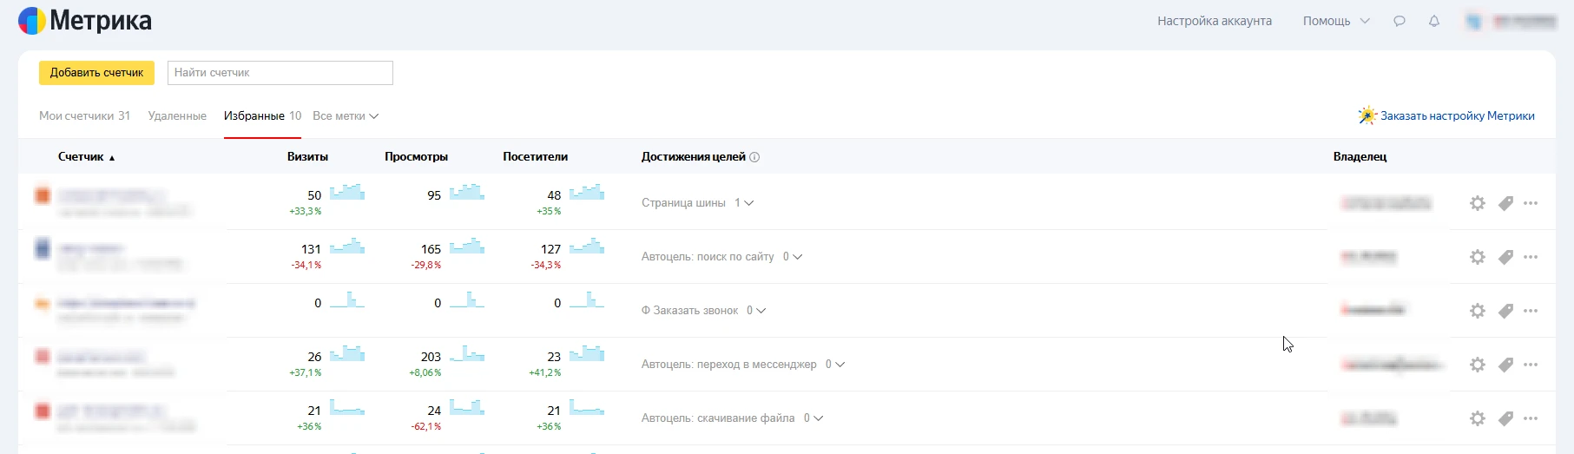Switch to Мои счетчики tab
Screen dimensions: 1574x454
(x=84, y=116)
